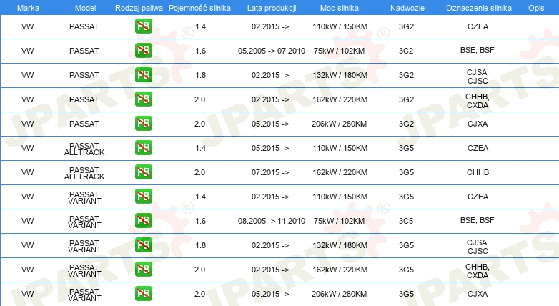Click fuel icon in Passat Variant 1.4 row
The image size is (559, 306).
tap(143, 196)
